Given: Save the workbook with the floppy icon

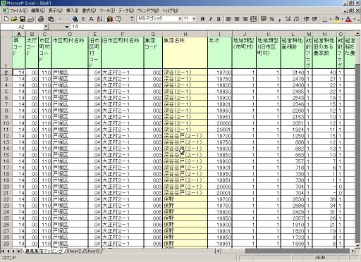Looking at the screenshot, I should coord(23,19).
